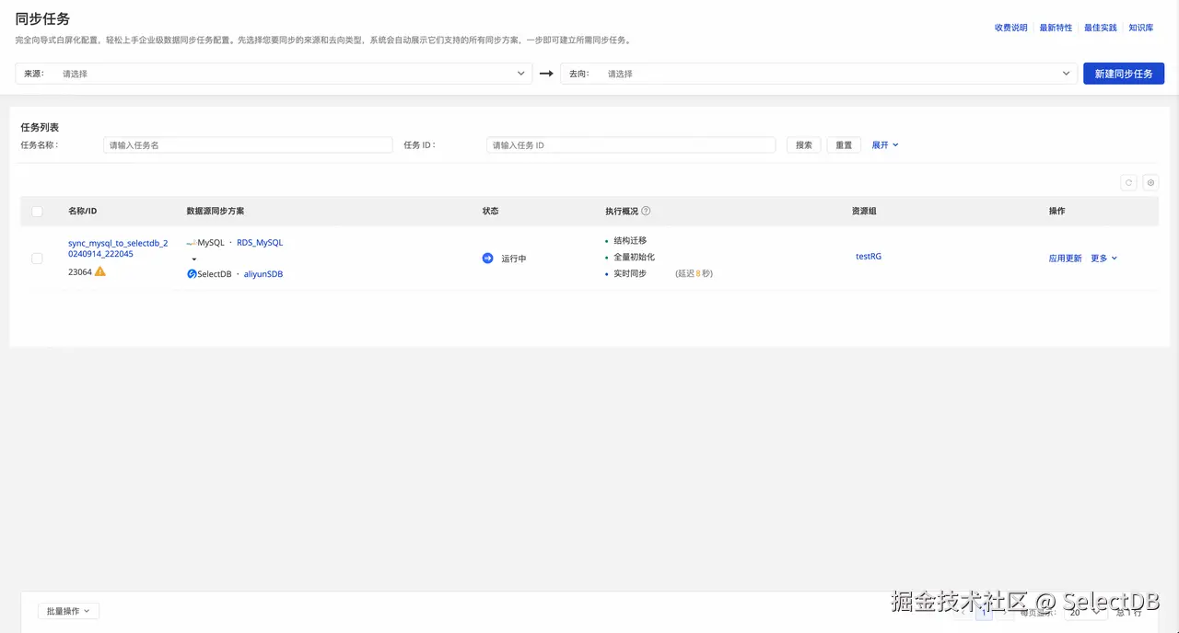Screen dimensions: 1179x633
Task: Click the SelectDB destination icon
Action: point(192,274)
